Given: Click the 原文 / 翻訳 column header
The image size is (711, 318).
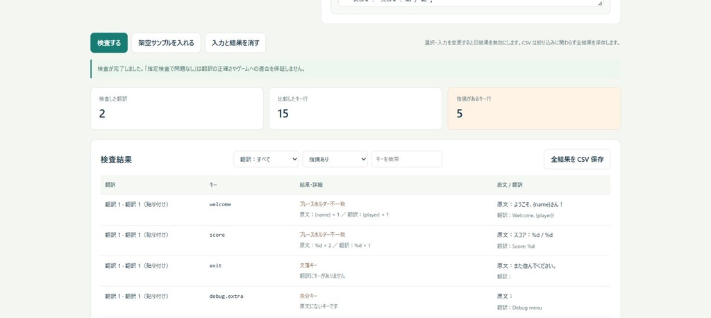Looking at the screenshot, I should pos(510,185).
